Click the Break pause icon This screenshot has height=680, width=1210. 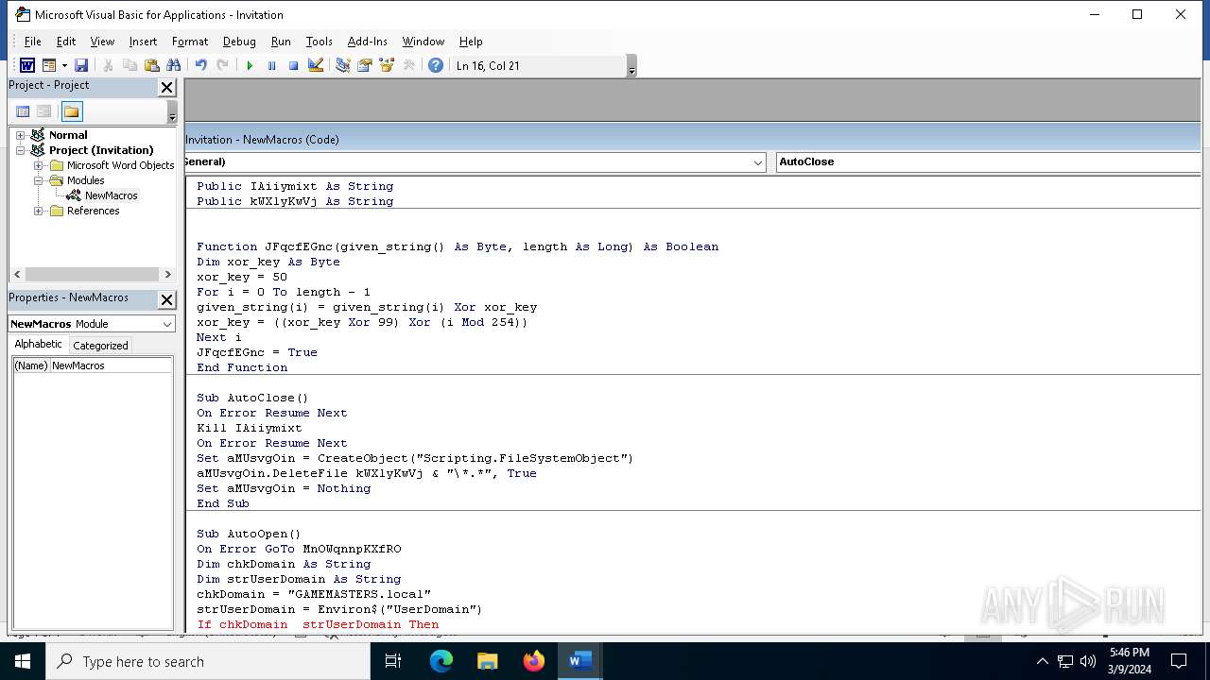click(x=271, y=65)
